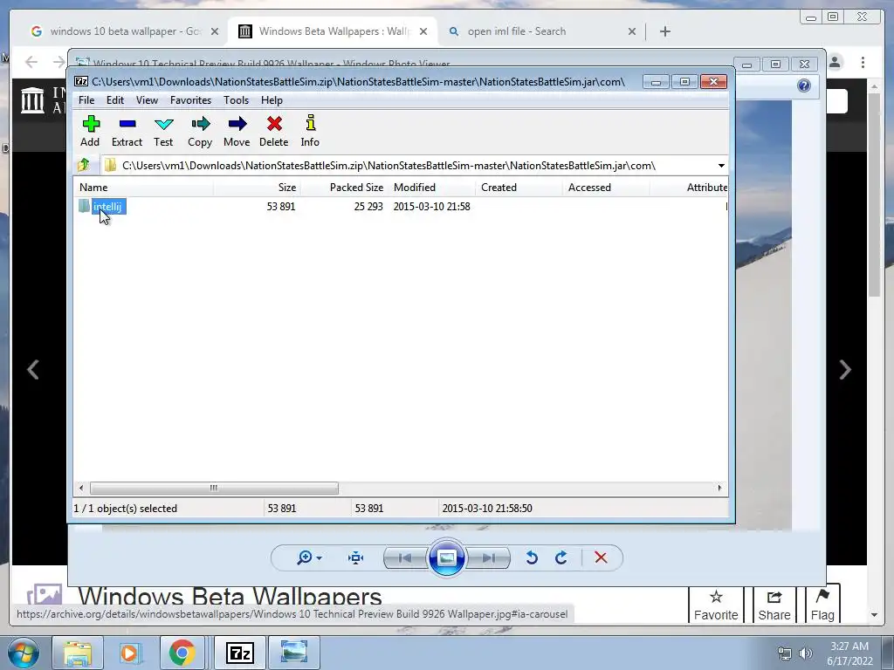The image size is (894, 670).
Task: Click the red Delete toolbar icon
Action: [x=273, y=131]
